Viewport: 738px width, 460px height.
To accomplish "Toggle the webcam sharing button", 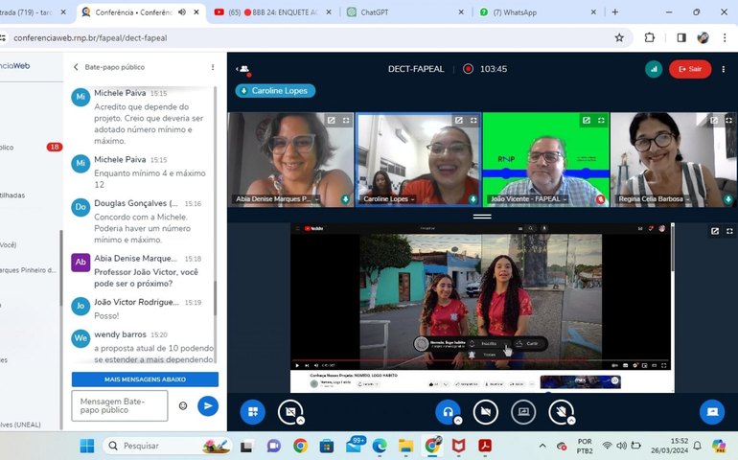I will (x=485, y=411).
